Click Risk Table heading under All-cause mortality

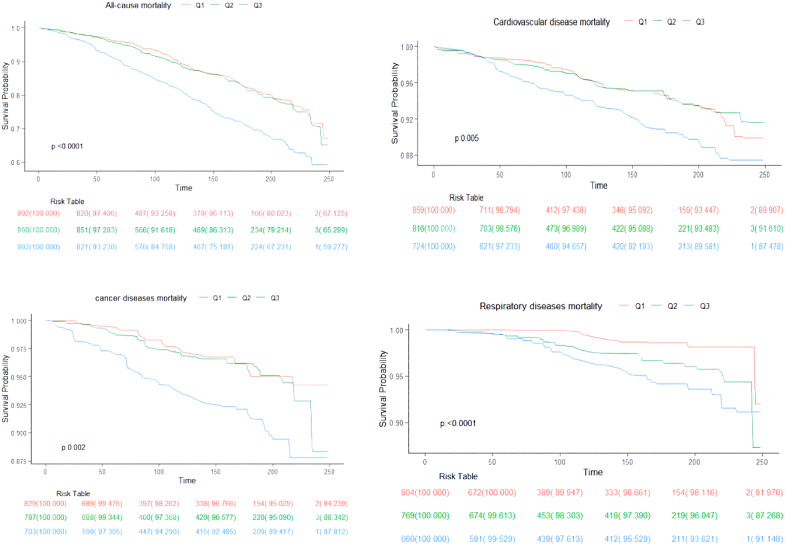click(67, 202)
